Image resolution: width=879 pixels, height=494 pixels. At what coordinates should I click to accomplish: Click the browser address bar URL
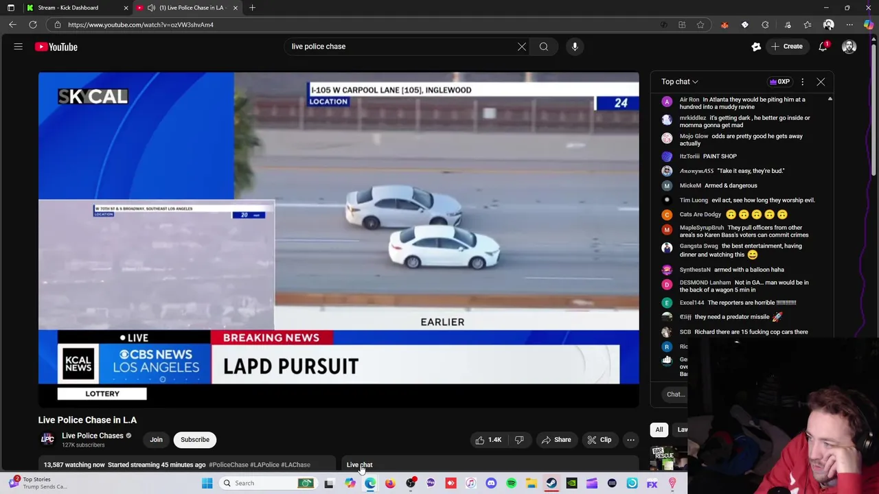tap(141, 25)
